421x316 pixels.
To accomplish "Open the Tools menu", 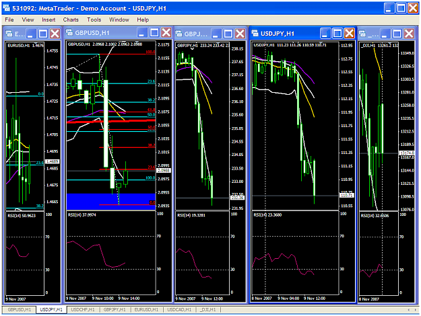I will [x=94, y=19].
